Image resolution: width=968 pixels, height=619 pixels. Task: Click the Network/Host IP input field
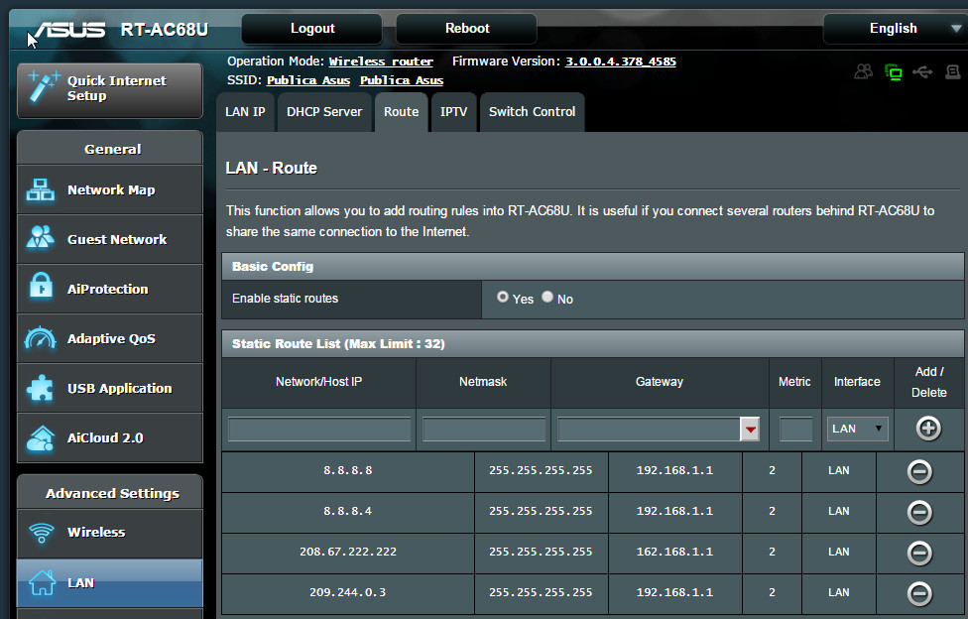[319, 430]
